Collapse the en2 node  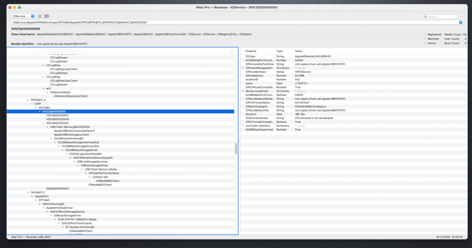click(43, 88)
